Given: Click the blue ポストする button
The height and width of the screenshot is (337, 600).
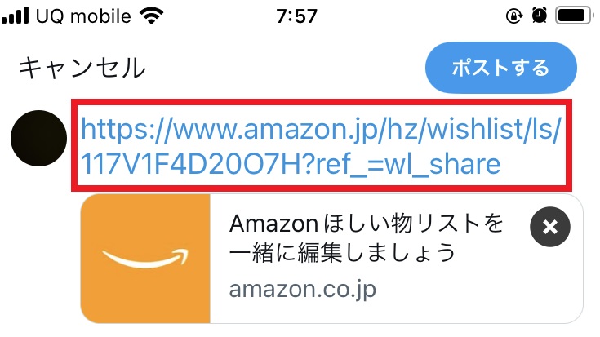Looking at the screenshot, I should click(x=501, y=68).
